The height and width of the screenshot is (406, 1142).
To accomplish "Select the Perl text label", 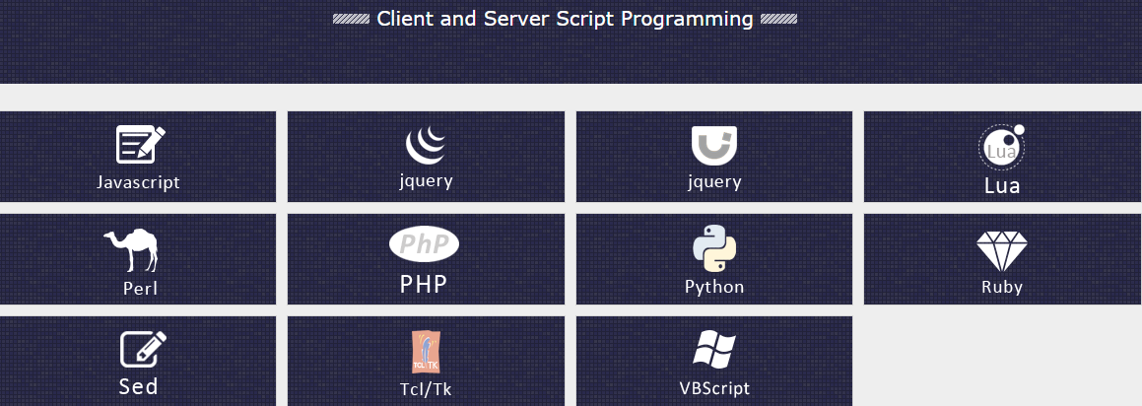I will click(x=141, y=289).
